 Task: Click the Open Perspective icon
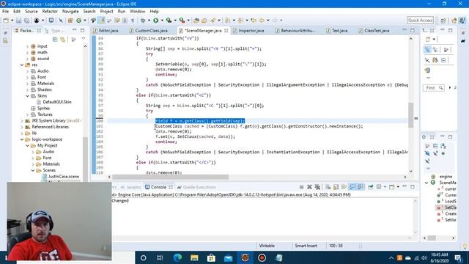[443, 21]
